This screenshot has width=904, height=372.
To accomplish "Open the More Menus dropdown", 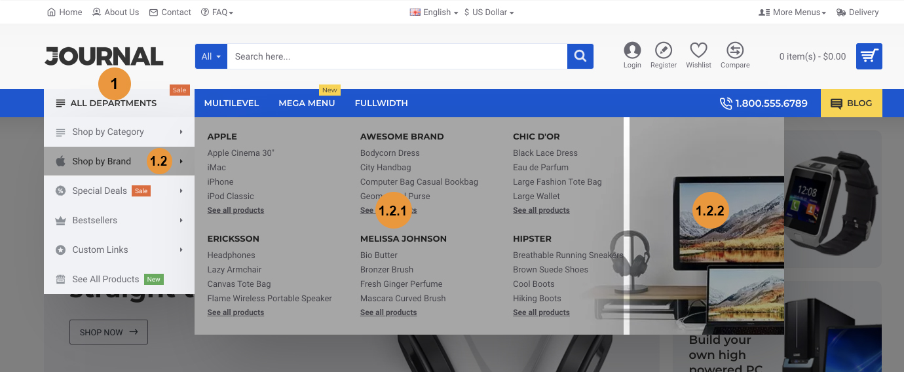I will (793, 12).
